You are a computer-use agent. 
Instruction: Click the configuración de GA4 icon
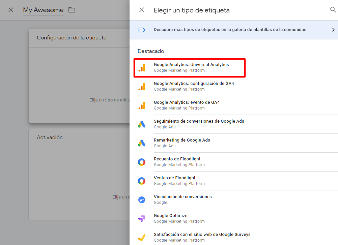(x=142, y=87)
